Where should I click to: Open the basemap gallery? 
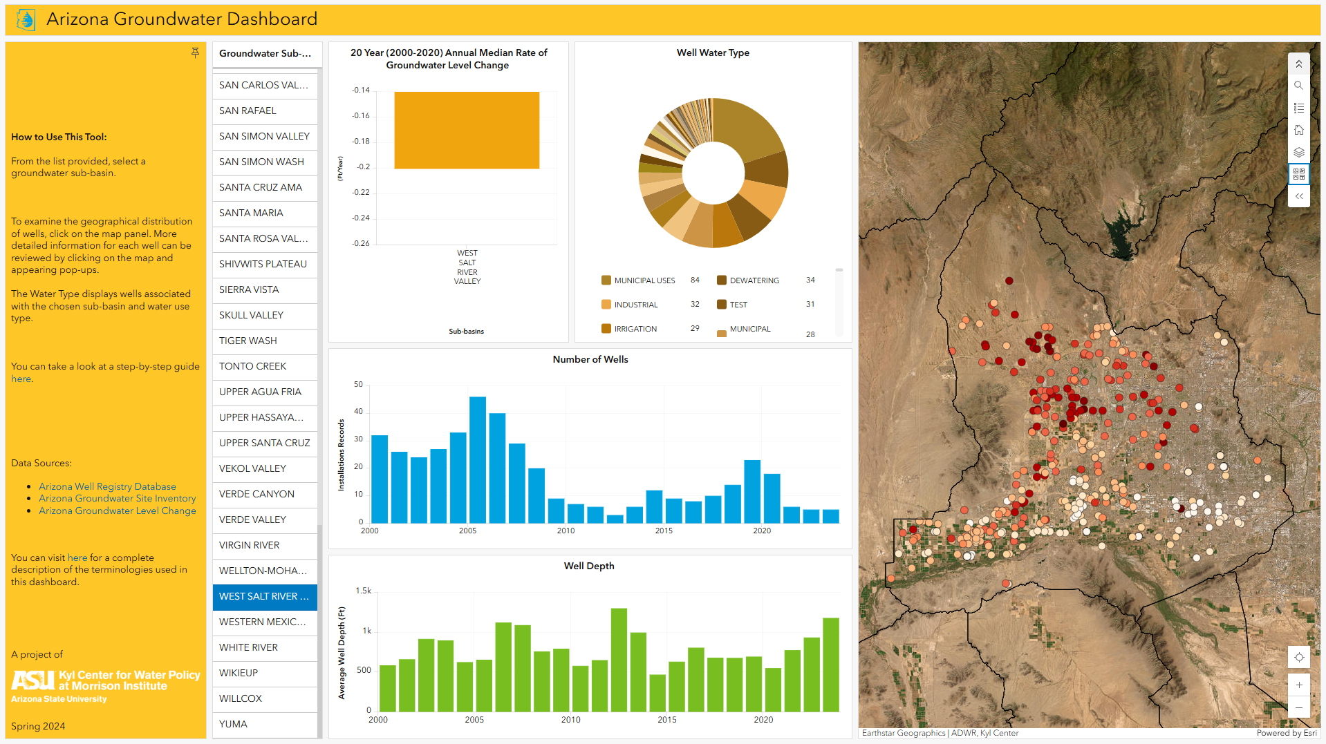click(1298, 174)
